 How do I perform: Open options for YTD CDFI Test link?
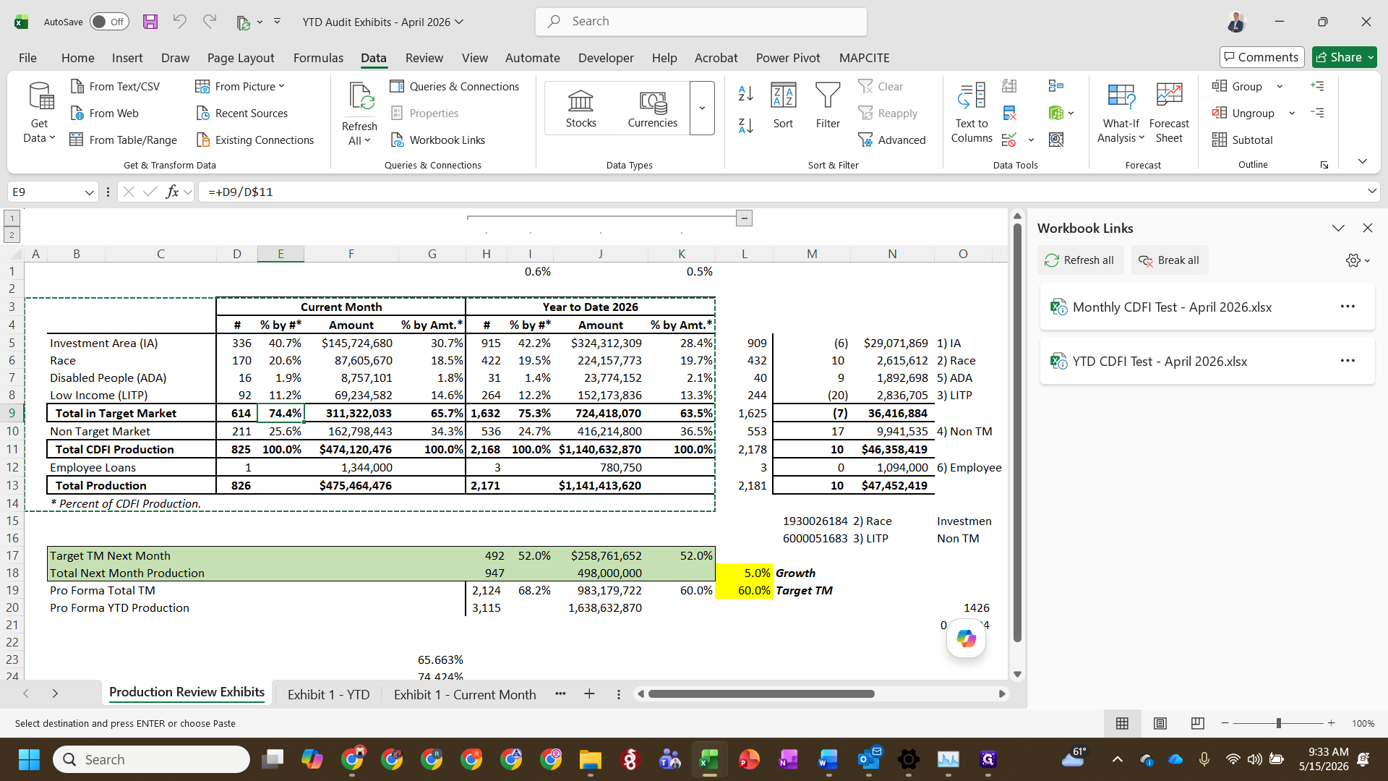pyautogui.click(x=1348, y=361)
